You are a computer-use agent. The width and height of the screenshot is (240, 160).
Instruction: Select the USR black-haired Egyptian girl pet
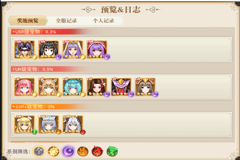point(49,49)
